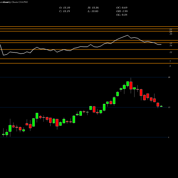Click the 'O: 13.10' open value
This screenshot has height=178, width=178.
[64, 8]
